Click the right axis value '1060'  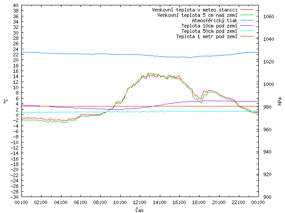click(x=269, y=16)
